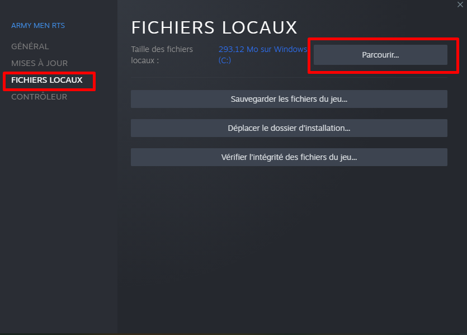467x335 pixels.
Task: Click Vérifier l'intégrité des fichiers du jeu
Action: [289, 157]
